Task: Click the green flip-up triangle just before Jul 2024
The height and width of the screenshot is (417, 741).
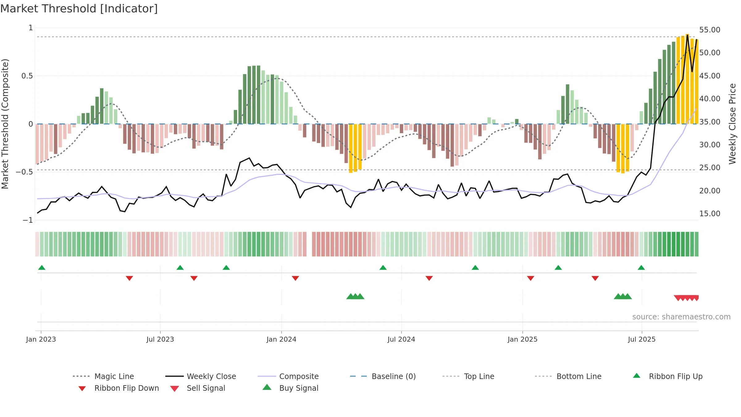Action: pos(383,267)
